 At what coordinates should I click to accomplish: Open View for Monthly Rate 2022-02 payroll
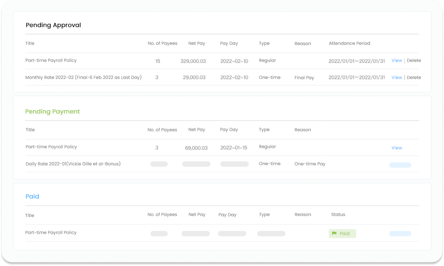click(397, 77)
